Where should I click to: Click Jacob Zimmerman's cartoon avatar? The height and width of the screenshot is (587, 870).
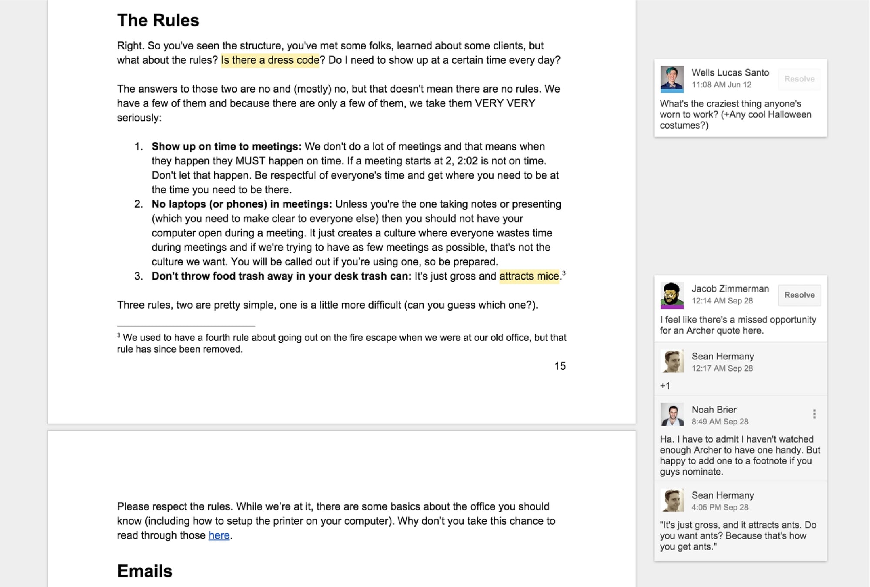pos(672,295)
